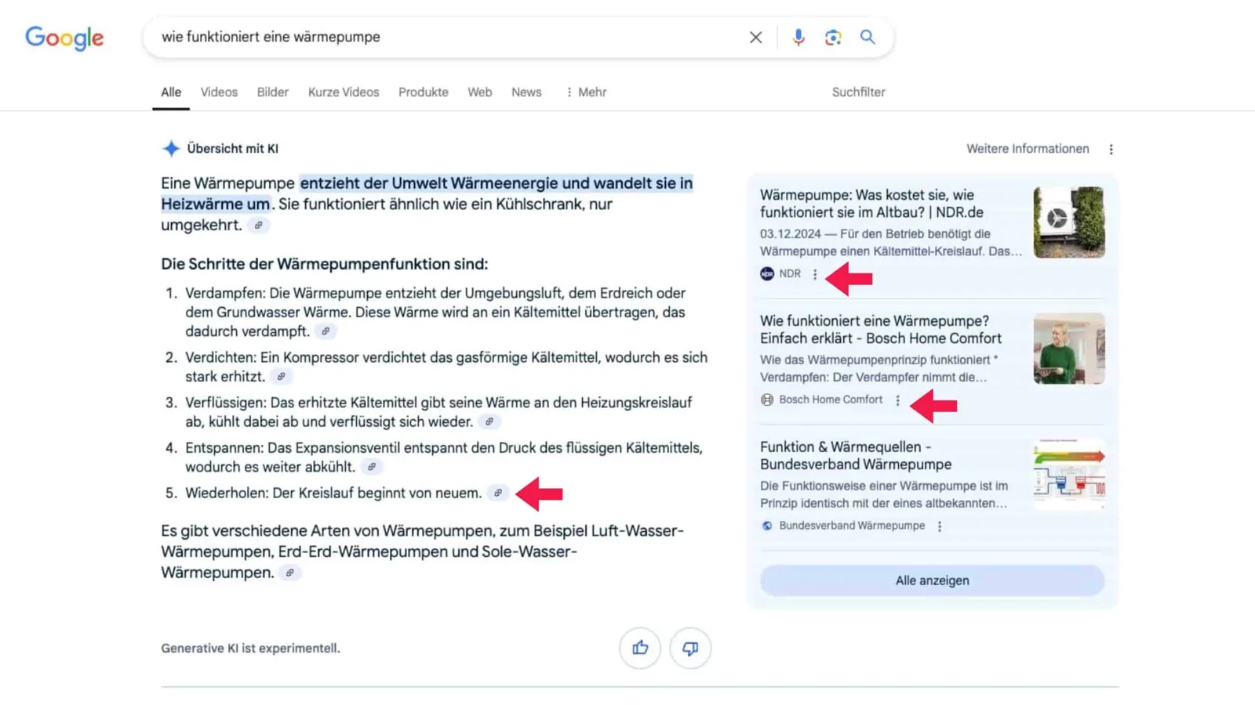
Task: Click the Bosch article thumbnail image
Action: point(1069,349)
